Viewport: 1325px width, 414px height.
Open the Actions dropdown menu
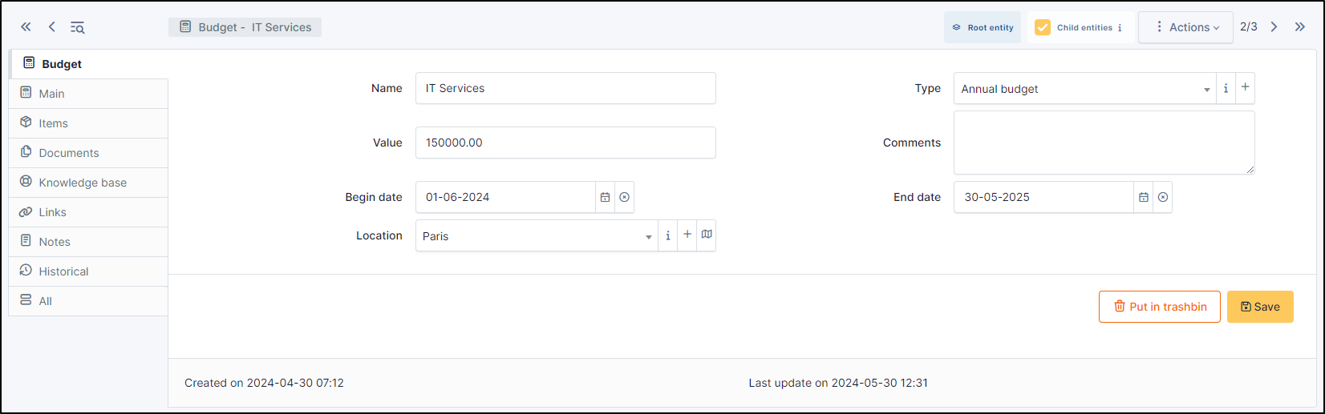[x=1185, y=27]
